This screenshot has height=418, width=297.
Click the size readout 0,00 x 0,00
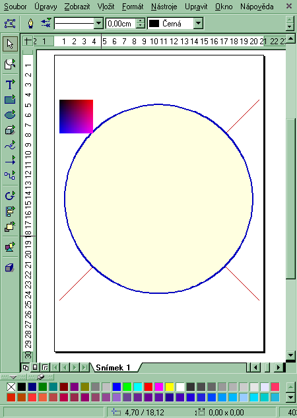point(226,413)
